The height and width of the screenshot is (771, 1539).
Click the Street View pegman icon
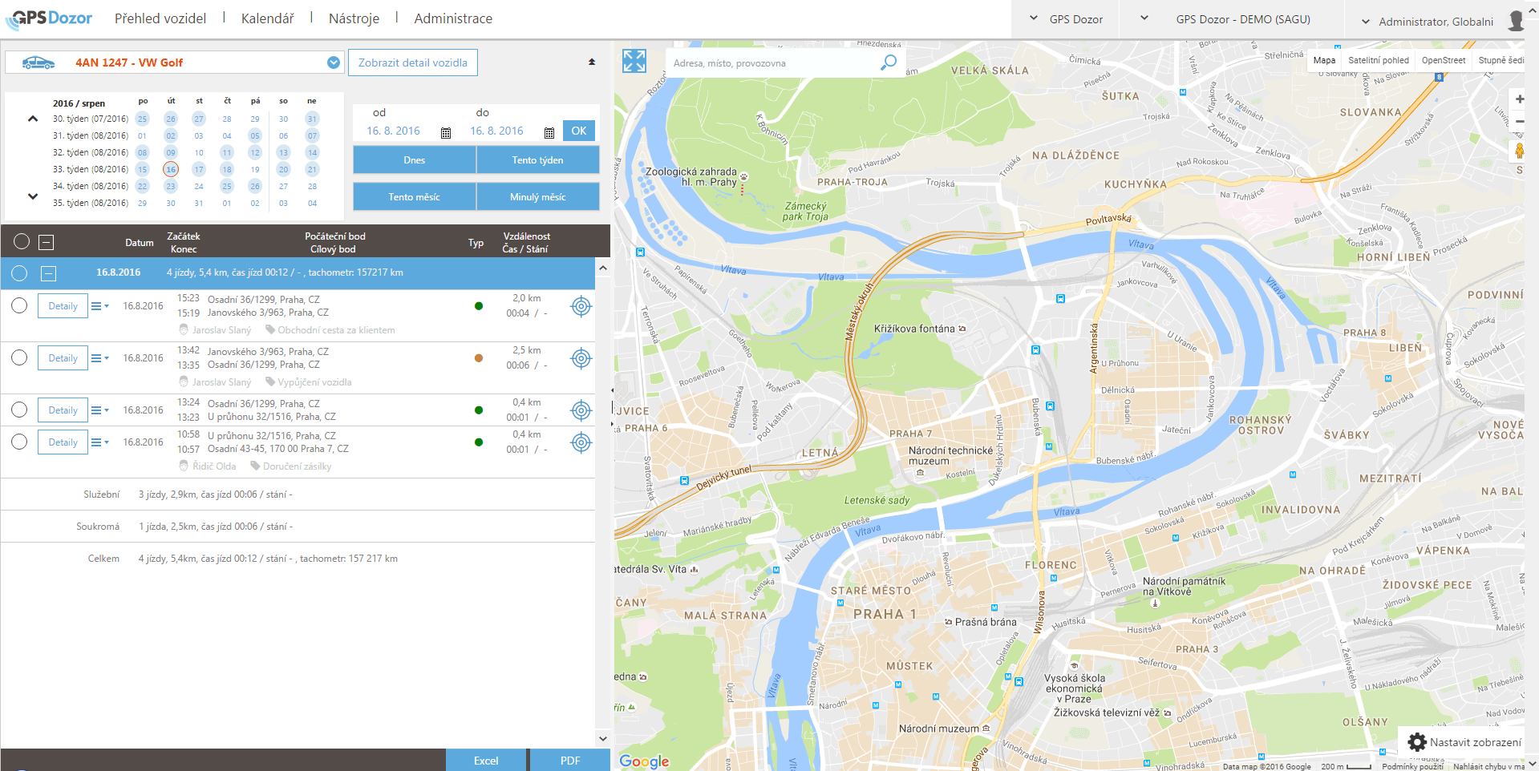point(1518,151)
